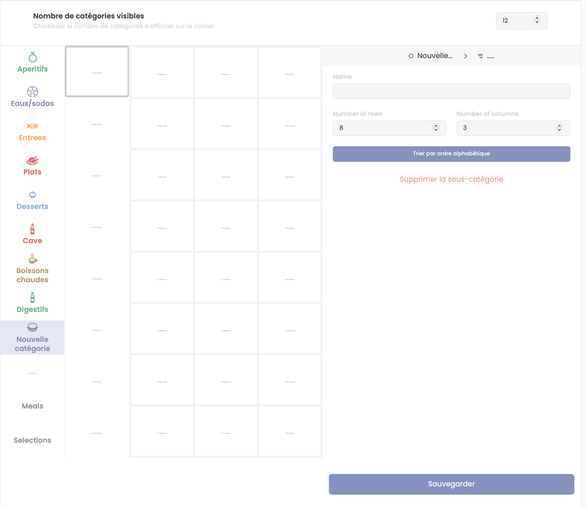Click the Number of columns stepper
Viewport: 587px width, 507px height.
[559, 128]
